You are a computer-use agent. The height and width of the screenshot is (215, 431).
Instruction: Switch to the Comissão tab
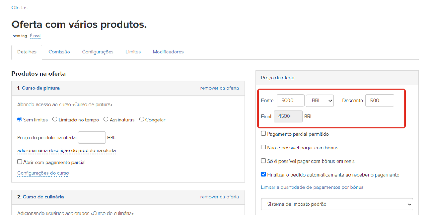(x=59, y=52)
